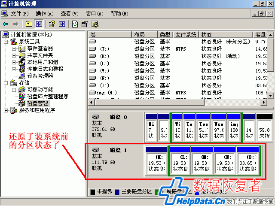
Task: Select the (O:) volume row
Action: click(x=178, y=85)
